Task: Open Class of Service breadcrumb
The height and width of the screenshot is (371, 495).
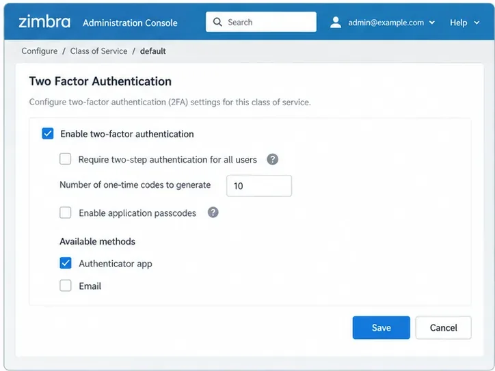Action: coord(99,51)
